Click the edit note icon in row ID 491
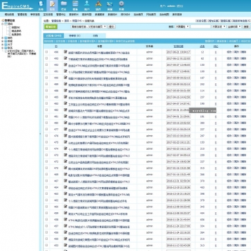This screenshot has width=251, height=251. point(66,71)
